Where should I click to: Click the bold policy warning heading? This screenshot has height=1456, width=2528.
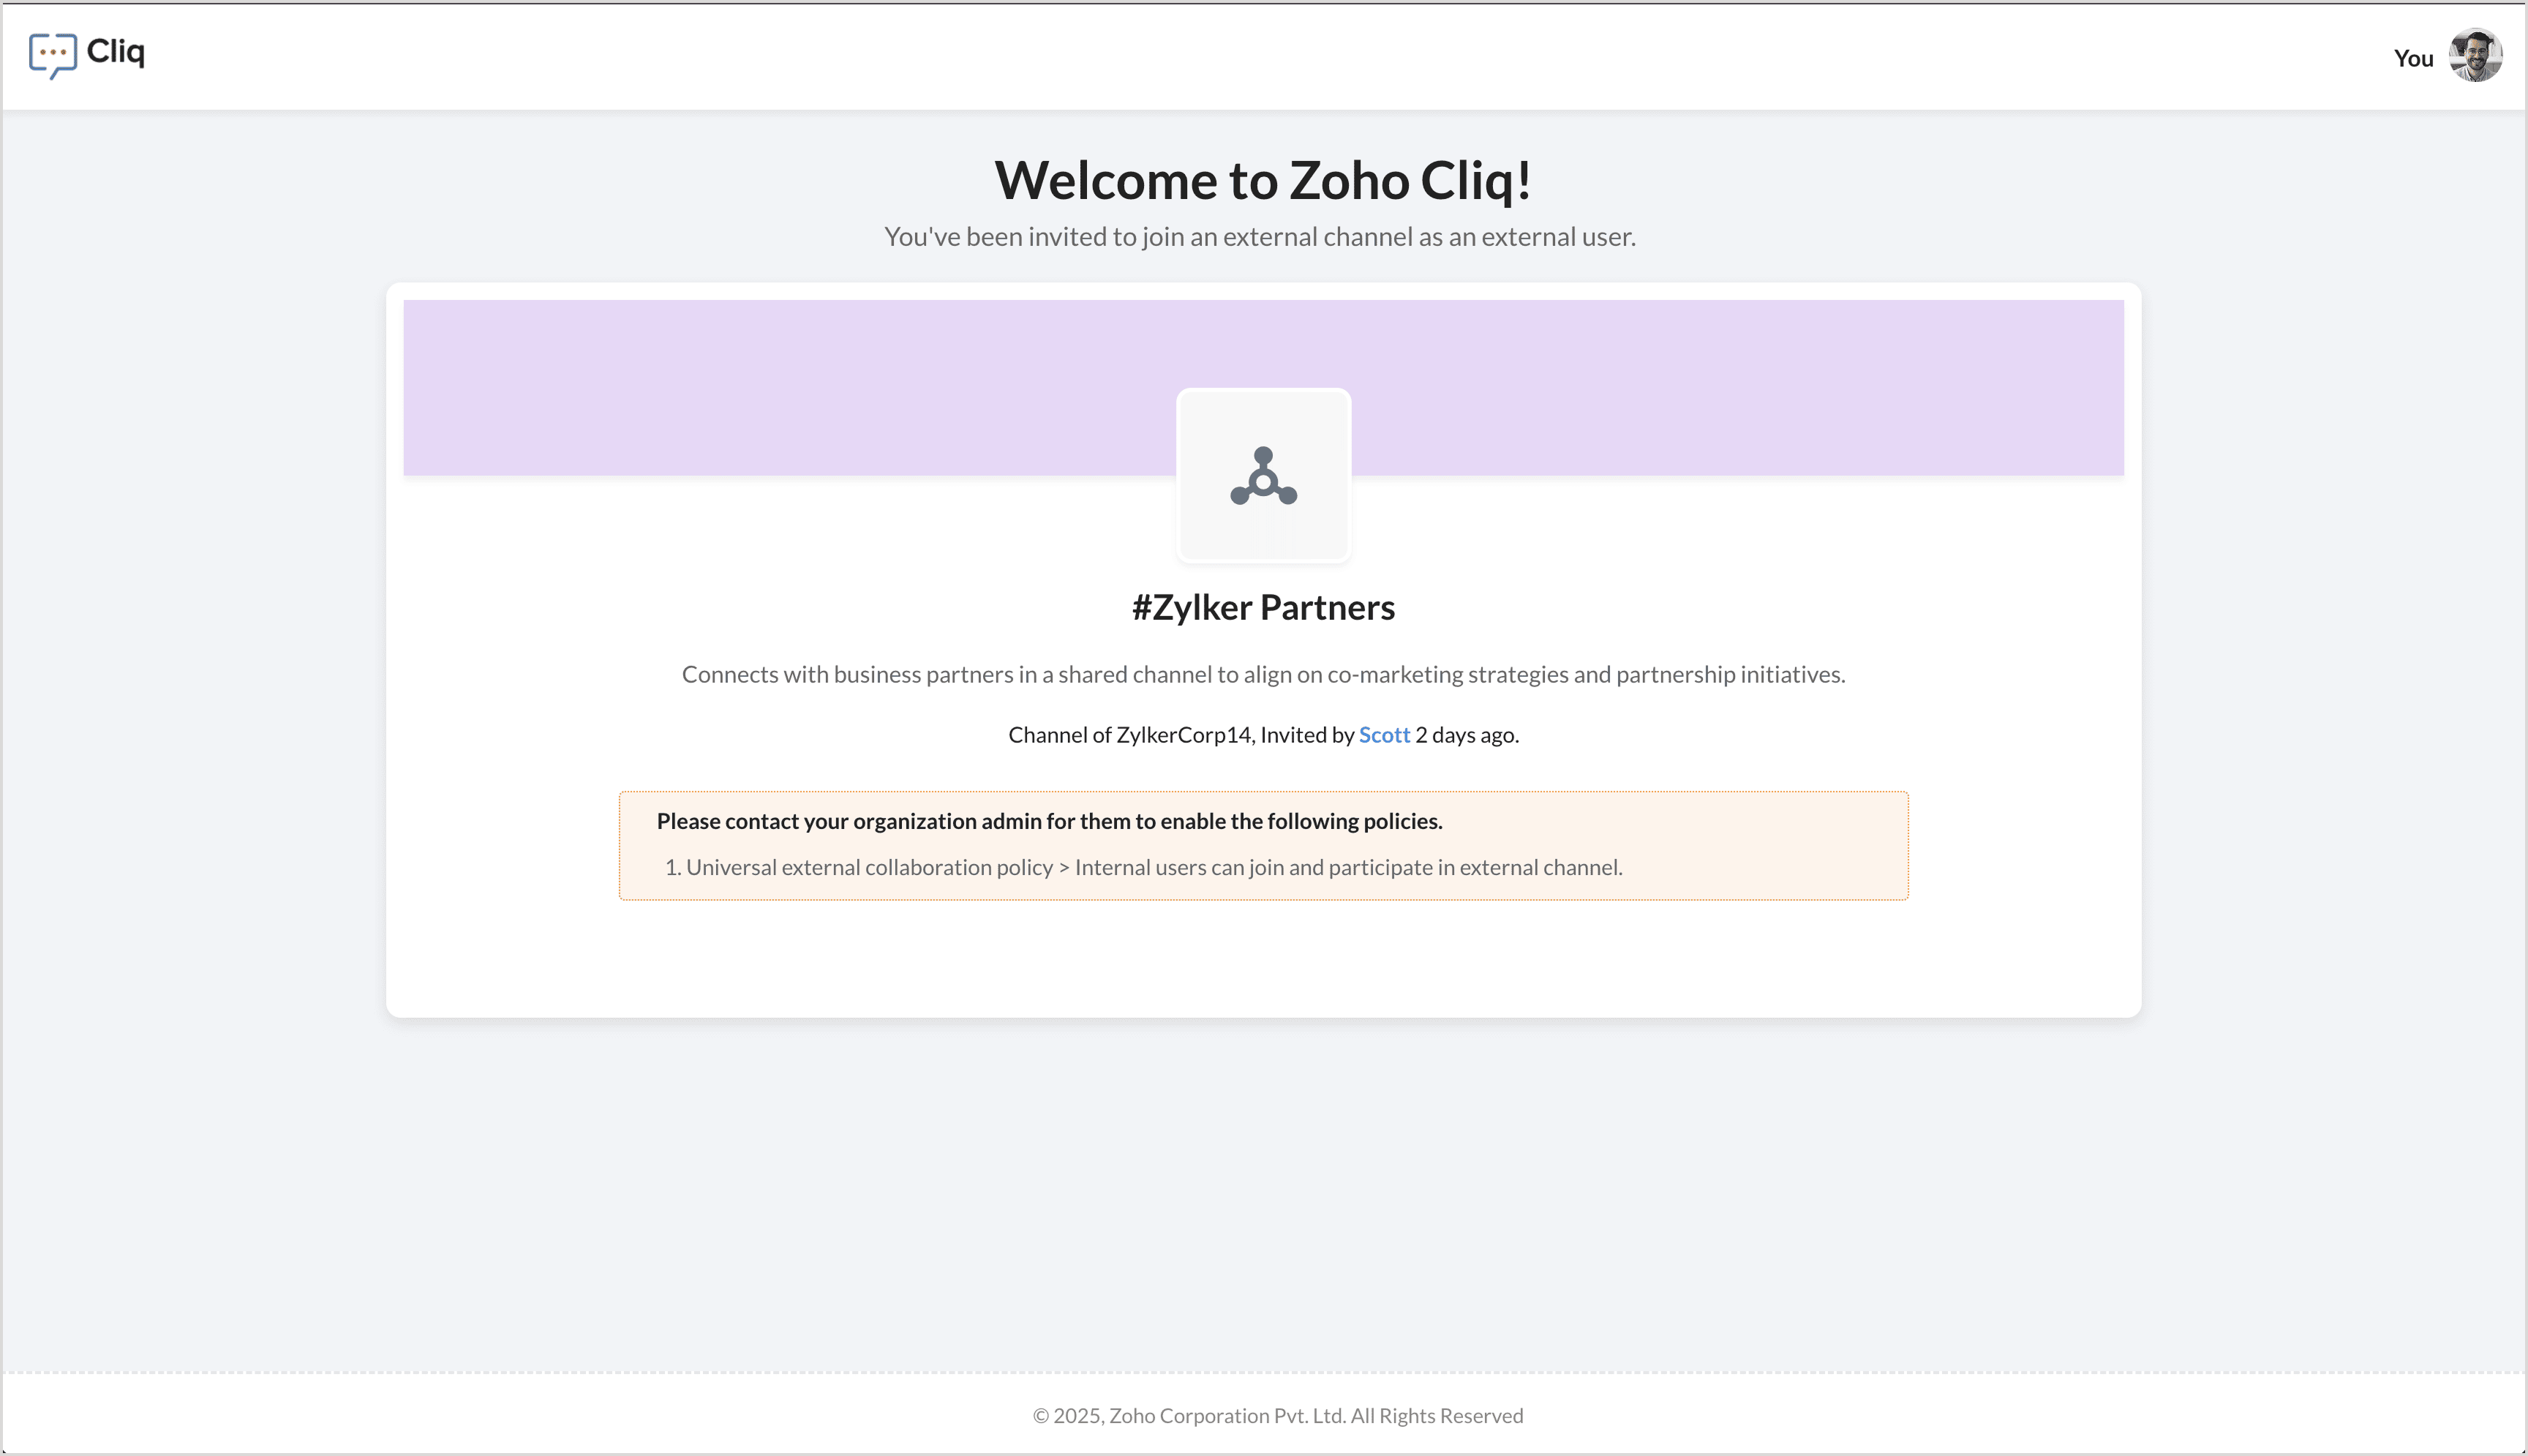click(1049, 821)
